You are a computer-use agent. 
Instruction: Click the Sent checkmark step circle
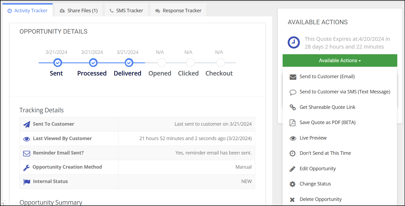[x=58, y=63]
